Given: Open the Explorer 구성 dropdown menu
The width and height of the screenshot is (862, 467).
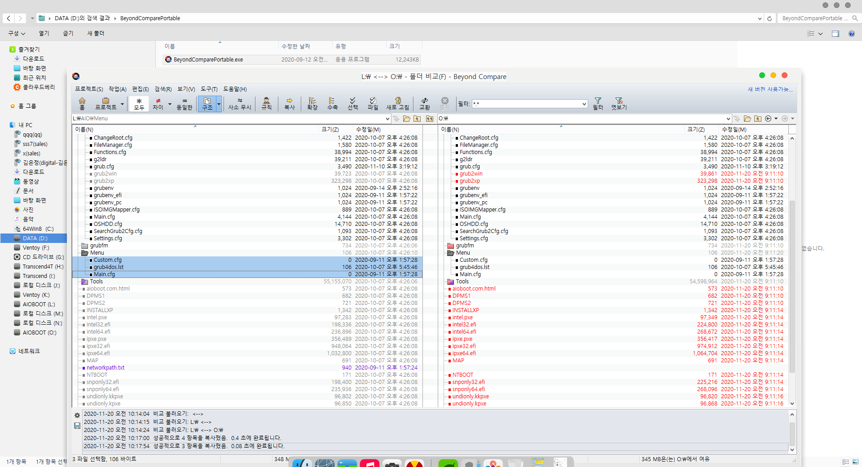Looking at the screenshot, I should (17, 34).
